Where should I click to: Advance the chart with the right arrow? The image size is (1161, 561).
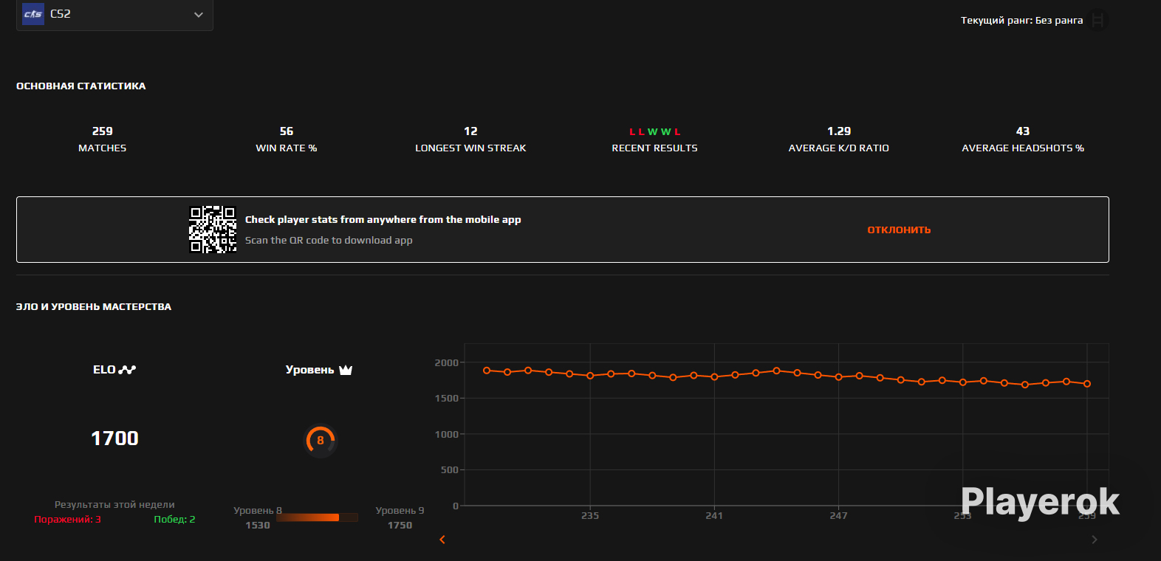click(1095, 540)
